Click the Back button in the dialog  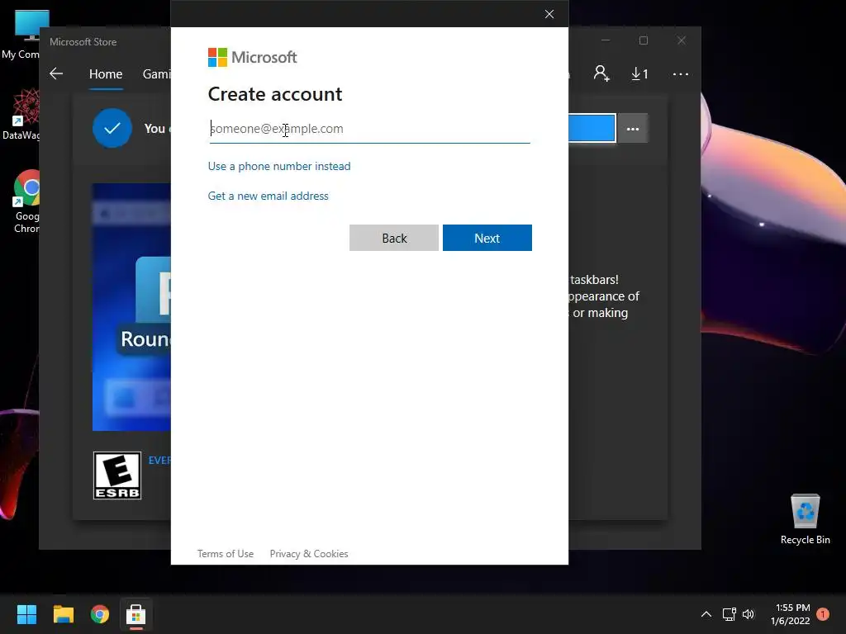click(394, 238)
